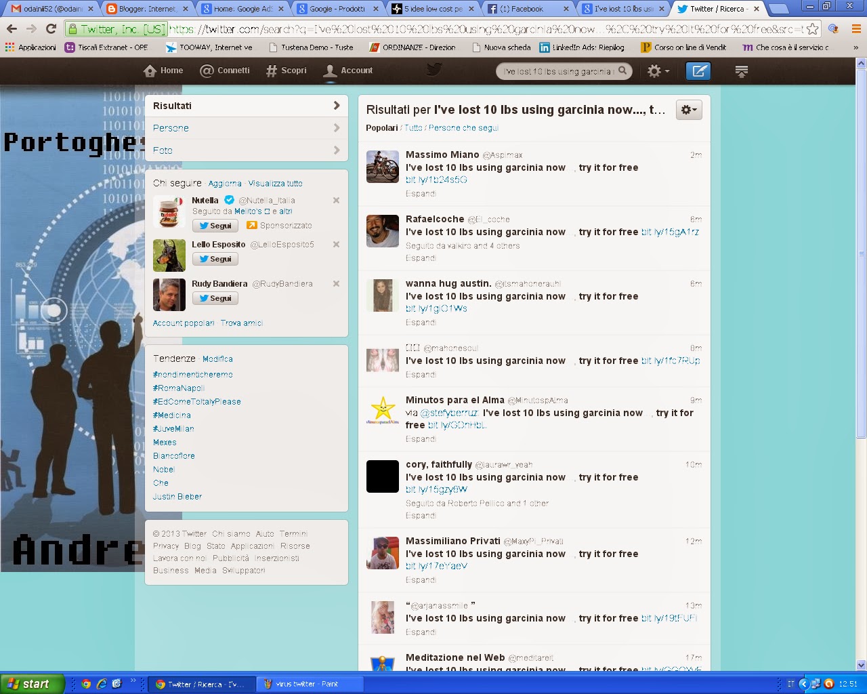The image size is (867, 694).
Task: Click the search magnifier icon
Action: tap(622, 70)
